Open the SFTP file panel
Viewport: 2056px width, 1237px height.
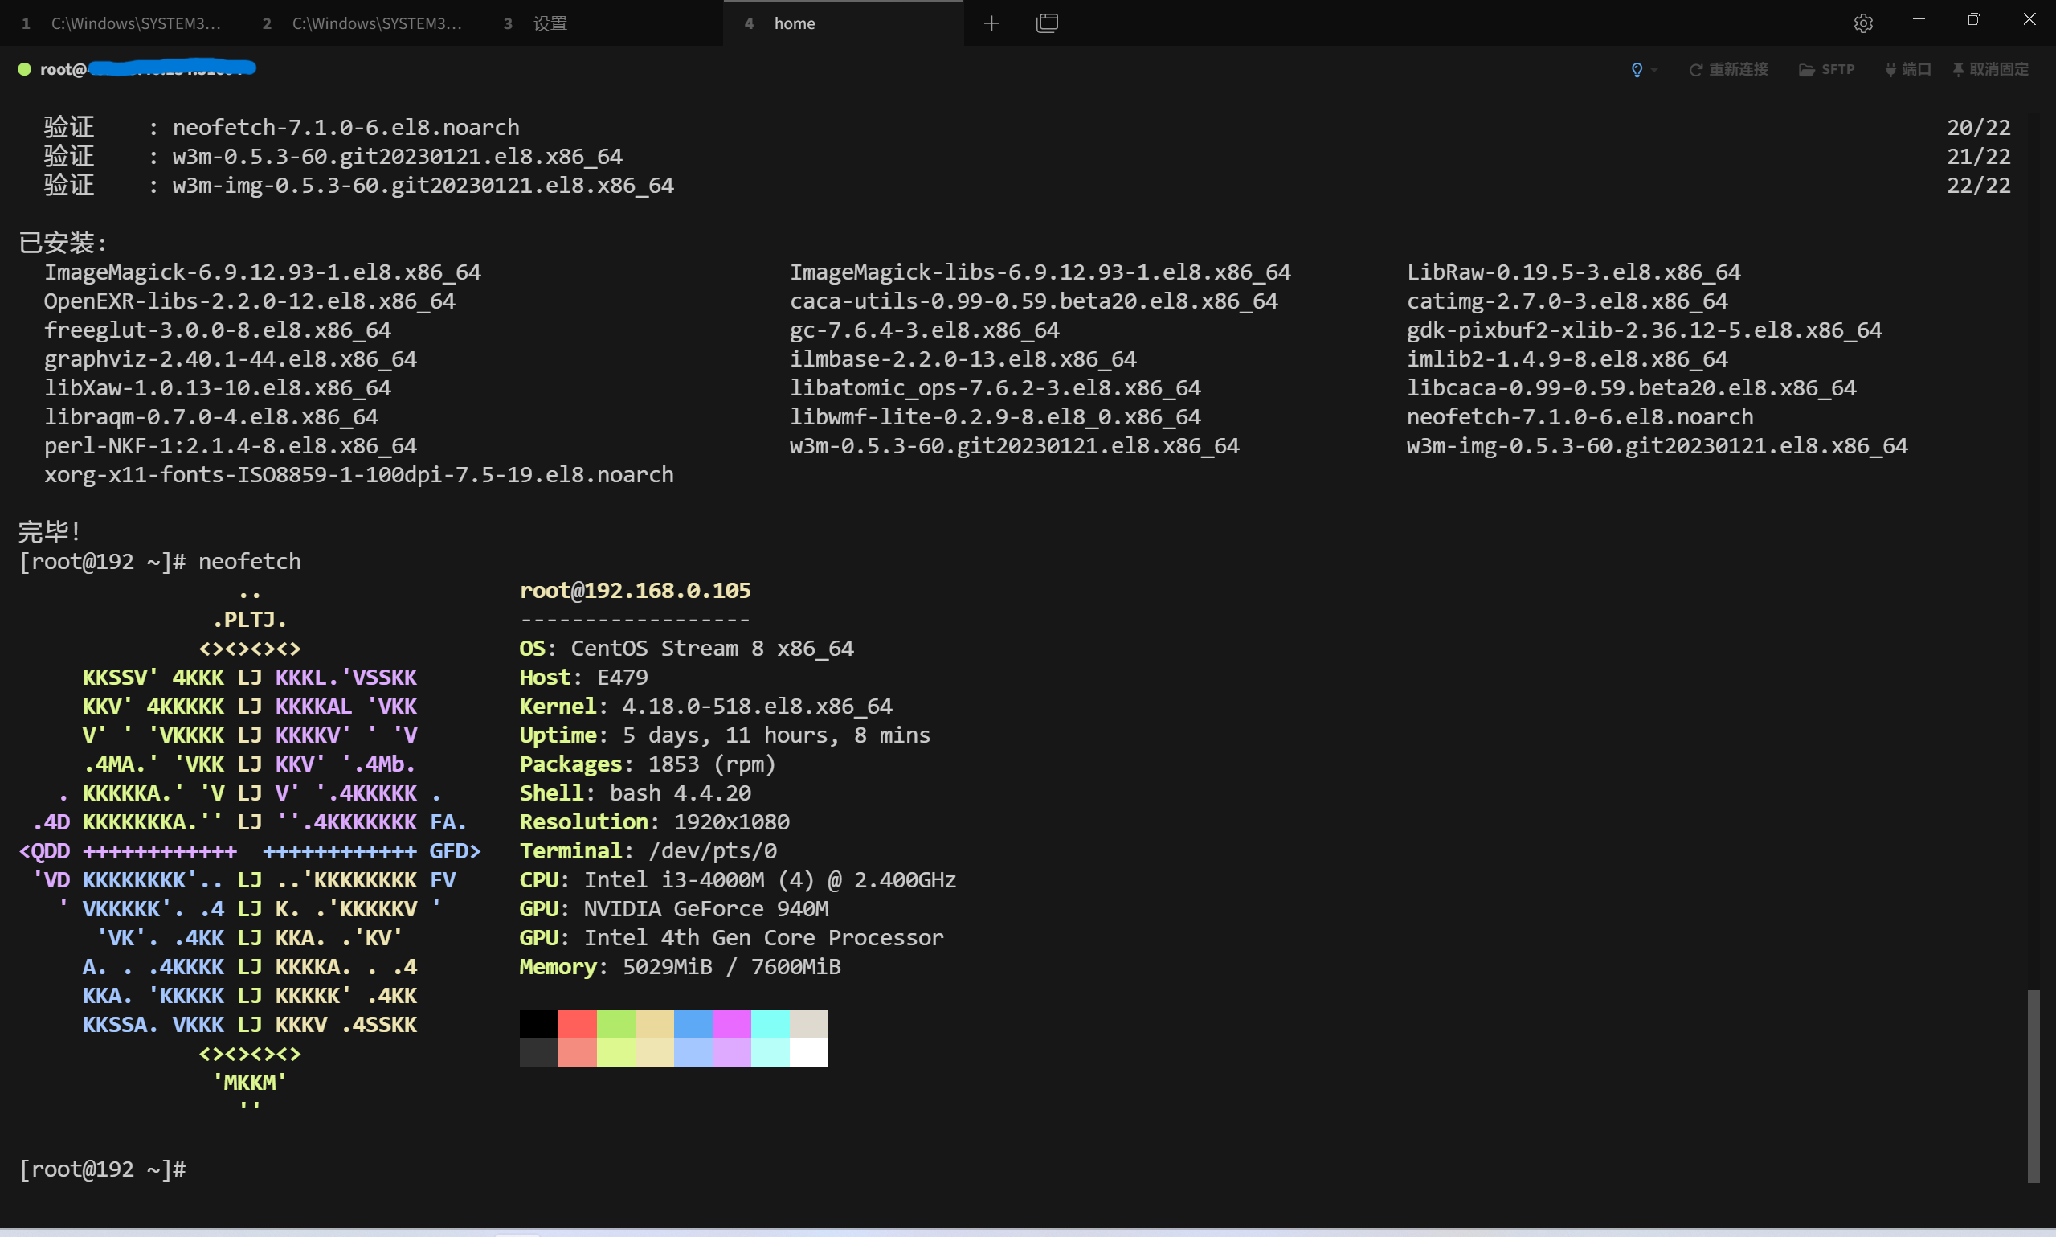click(x=1826, y=70)
